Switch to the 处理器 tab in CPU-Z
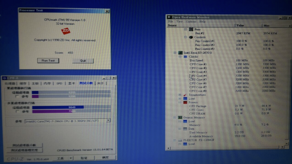The image size is (292, 164). (10, 83)
